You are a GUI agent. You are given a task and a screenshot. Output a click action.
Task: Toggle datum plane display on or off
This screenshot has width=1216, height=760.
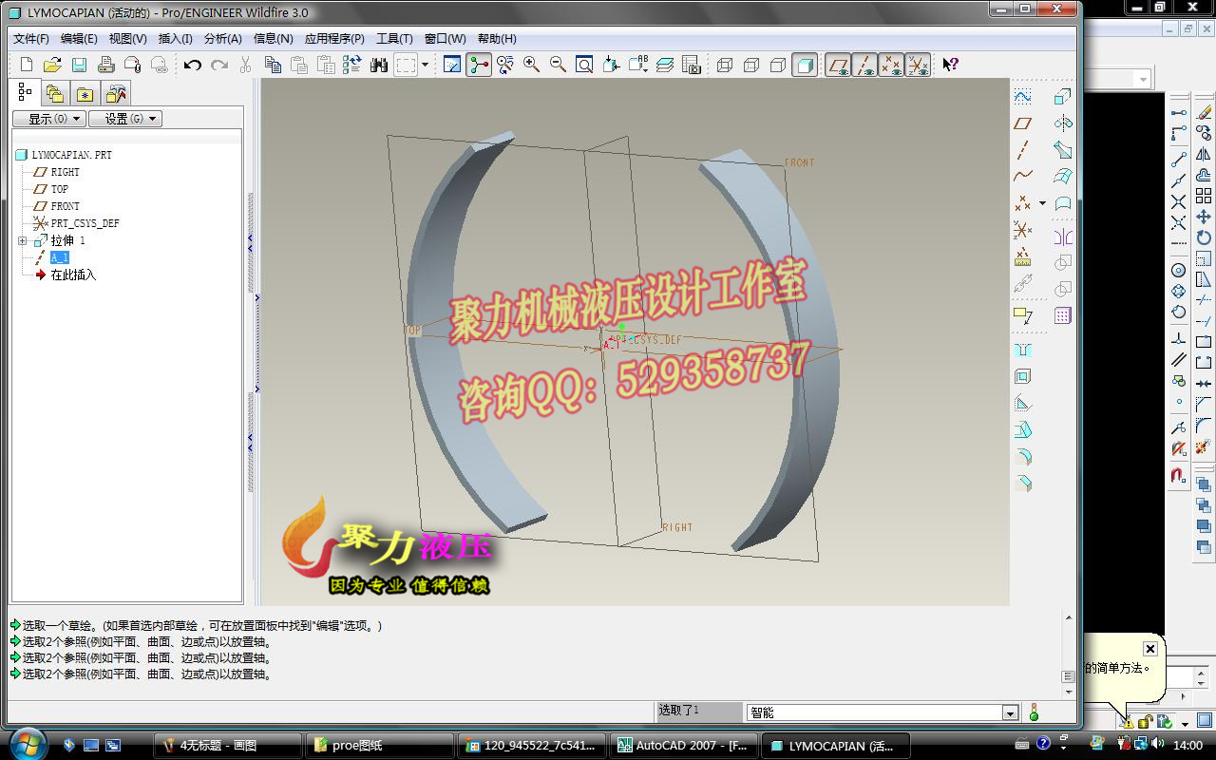838,64
